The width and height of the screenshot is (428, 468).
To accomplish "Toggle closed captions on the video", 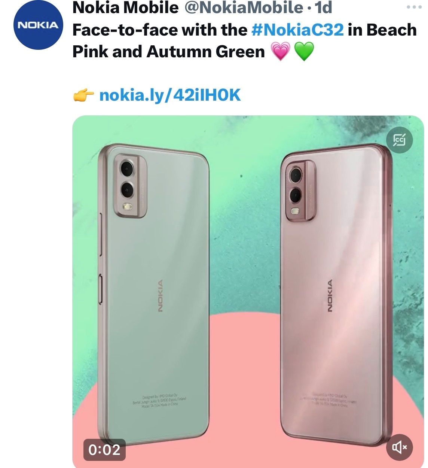I will tap(399, 140).
